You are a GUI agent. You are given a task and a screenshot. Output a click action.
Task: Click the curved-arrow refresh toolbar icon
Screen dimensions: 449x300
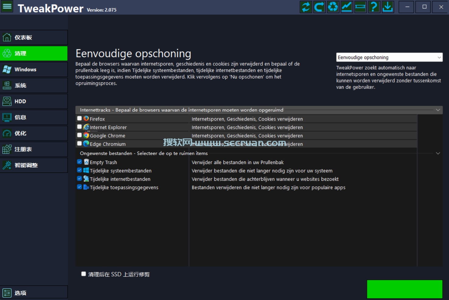point(319,7)
